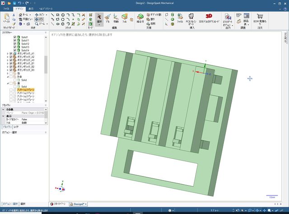Switch to the レイヤ panel tab
Viewport: 289px width, 214px height.
(16, 127)
